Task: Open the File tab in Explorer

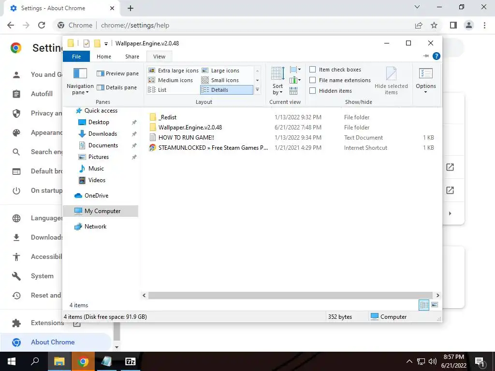Action: coord(76,57)
